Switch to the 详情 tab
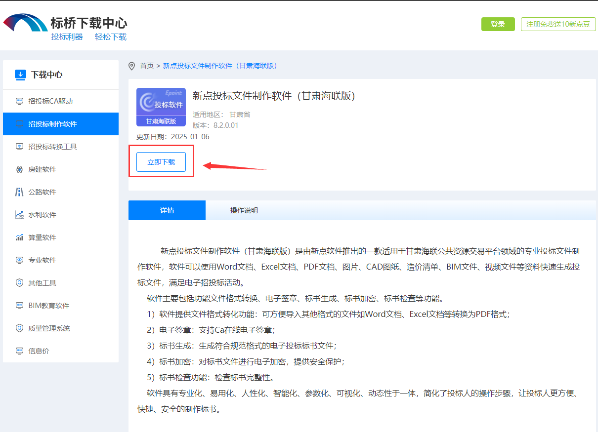The image size is (598, 432). (167, 210)
